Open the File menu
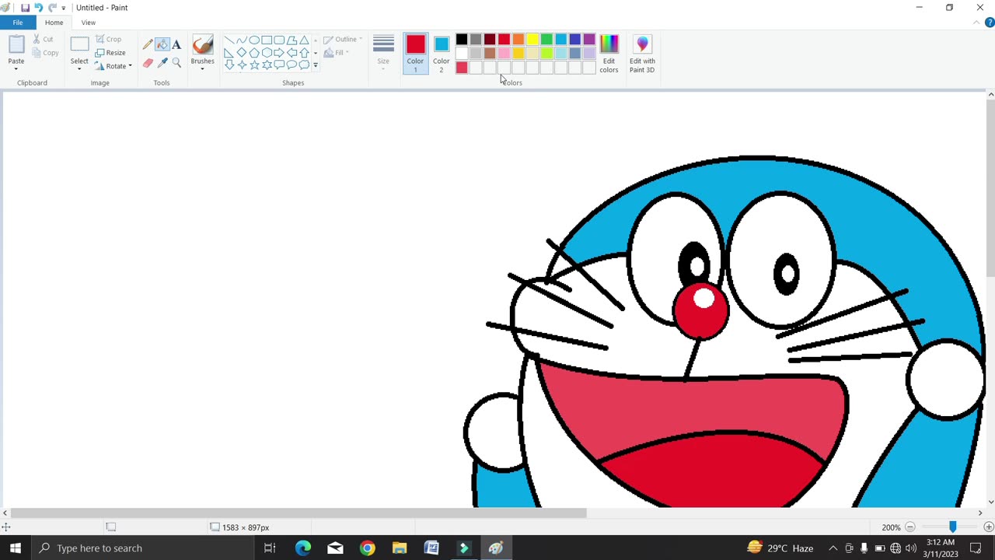 point(17,23)
